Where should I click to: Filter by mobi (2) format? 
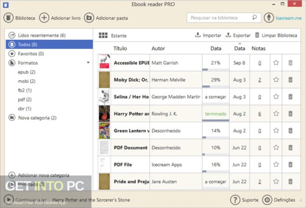coord(27,81)
